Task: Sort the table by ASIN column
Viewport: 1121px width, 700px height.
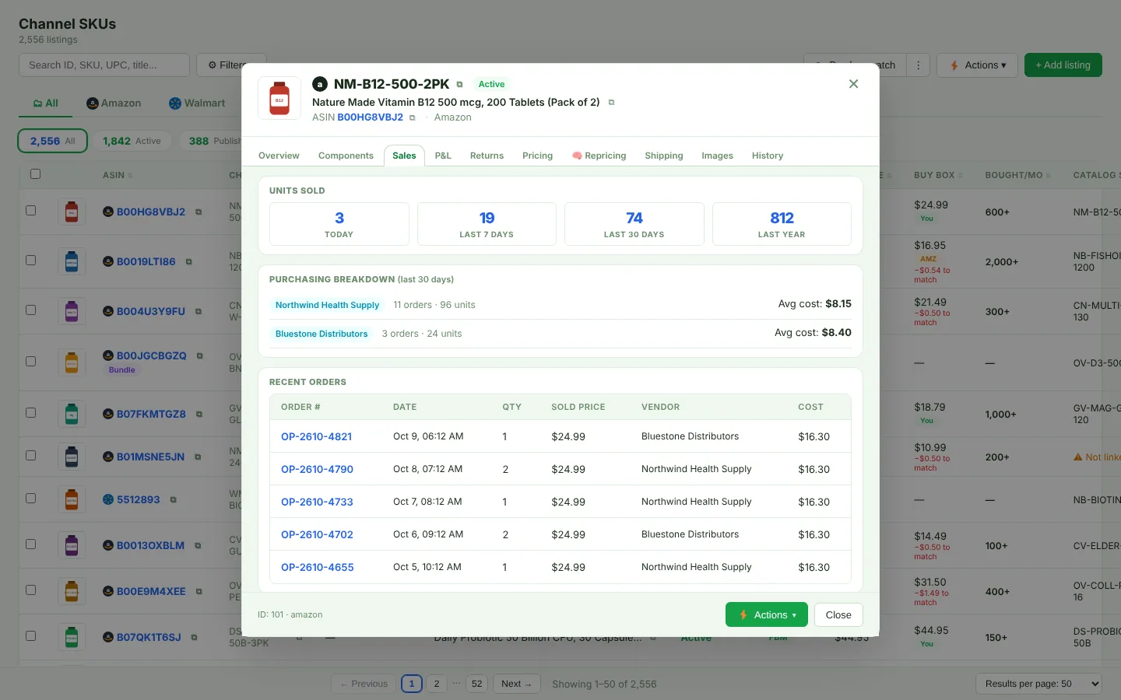Action: tap(118, 176)
